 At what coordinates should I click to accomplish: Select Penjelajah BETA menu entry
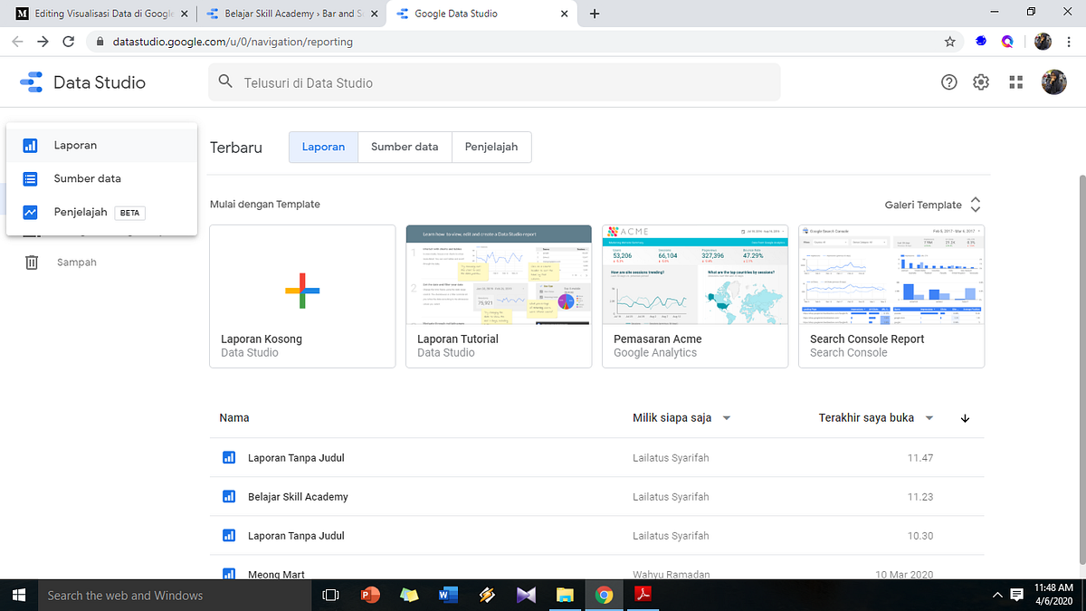101,213
